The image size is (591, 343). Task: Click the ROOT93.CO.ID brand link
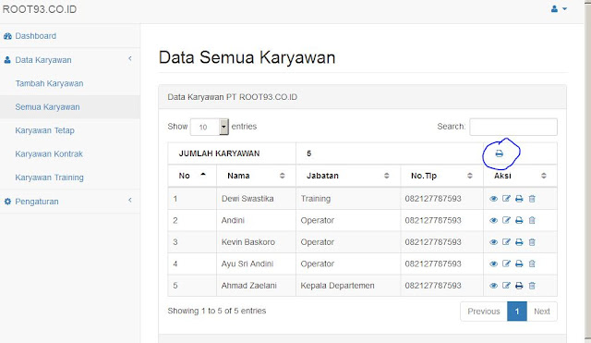pyautogui.click(x=40, y=9)
